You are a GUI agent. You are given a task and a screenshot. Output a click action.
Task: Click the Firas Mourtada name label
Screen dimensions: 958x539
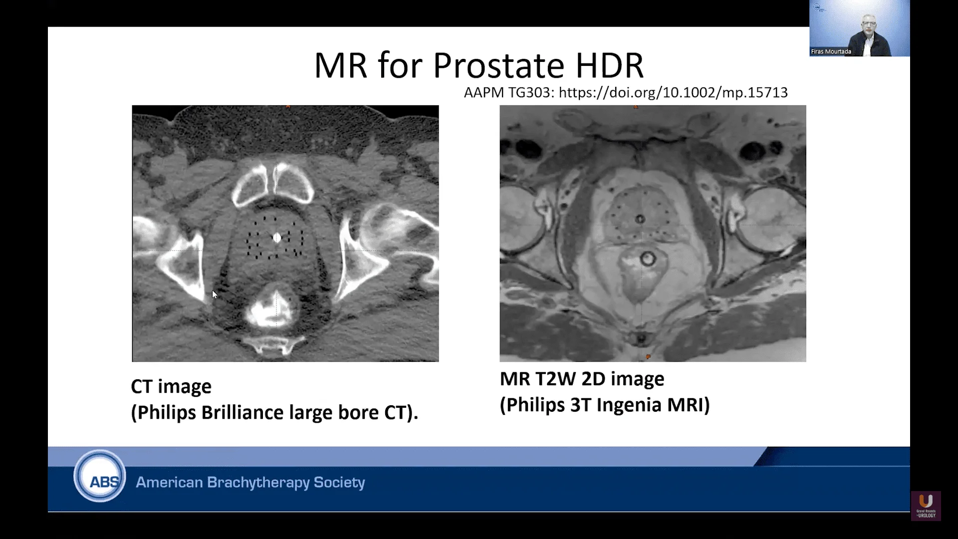(x=831, y=51)
